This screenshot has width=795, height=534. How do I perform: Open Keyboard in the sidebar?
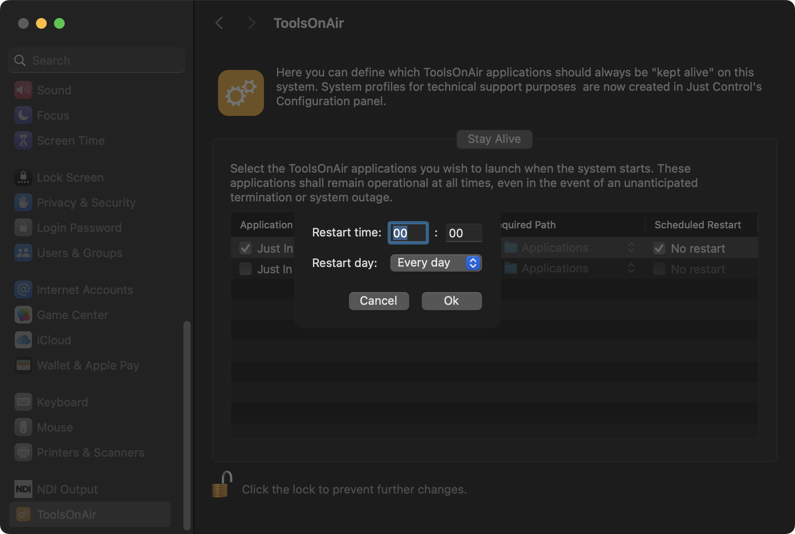pos(90,402)
